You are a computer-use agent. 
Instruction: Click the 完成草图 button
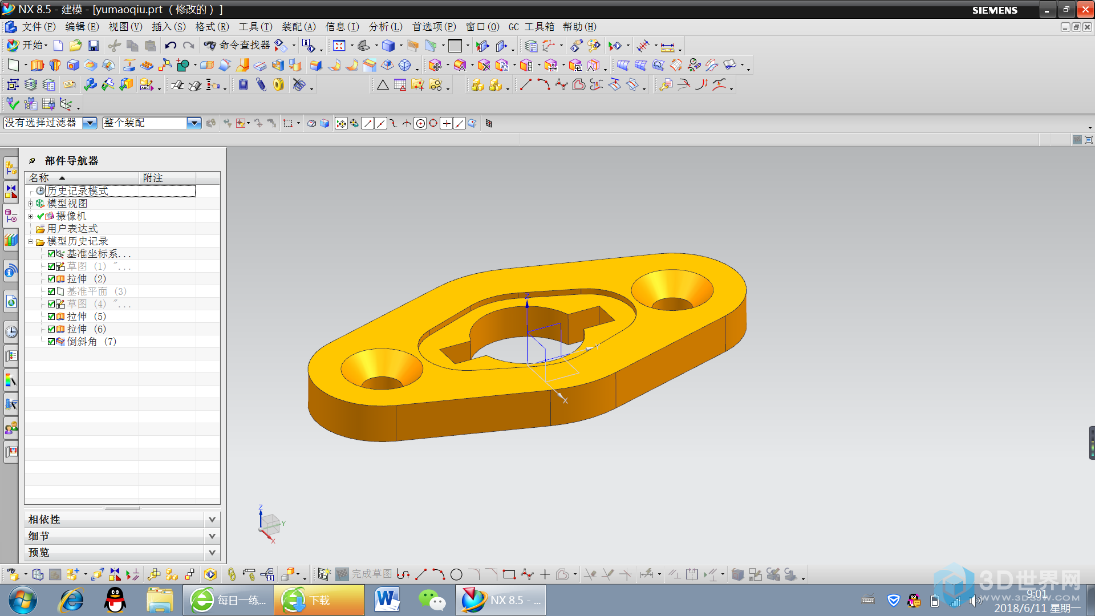[x=364, y=574]
